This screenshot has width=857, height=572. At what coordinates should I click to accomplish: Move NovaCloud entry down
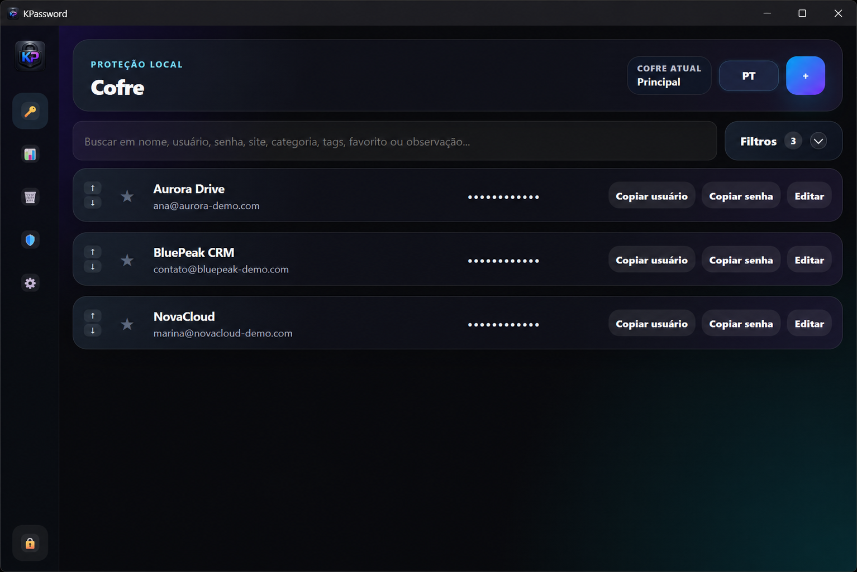pyautogui.click(x=93, y=330)
